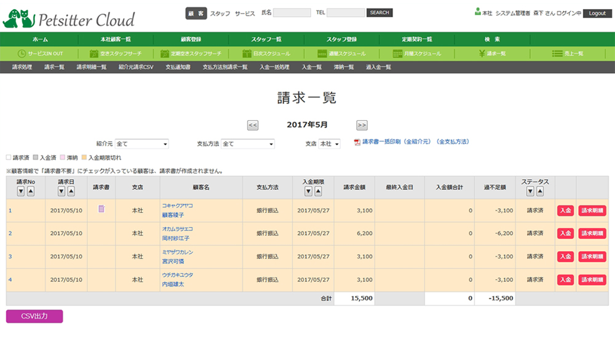Open the 支店 dropdown
The image size is (615, 356).
click(329, 144)
